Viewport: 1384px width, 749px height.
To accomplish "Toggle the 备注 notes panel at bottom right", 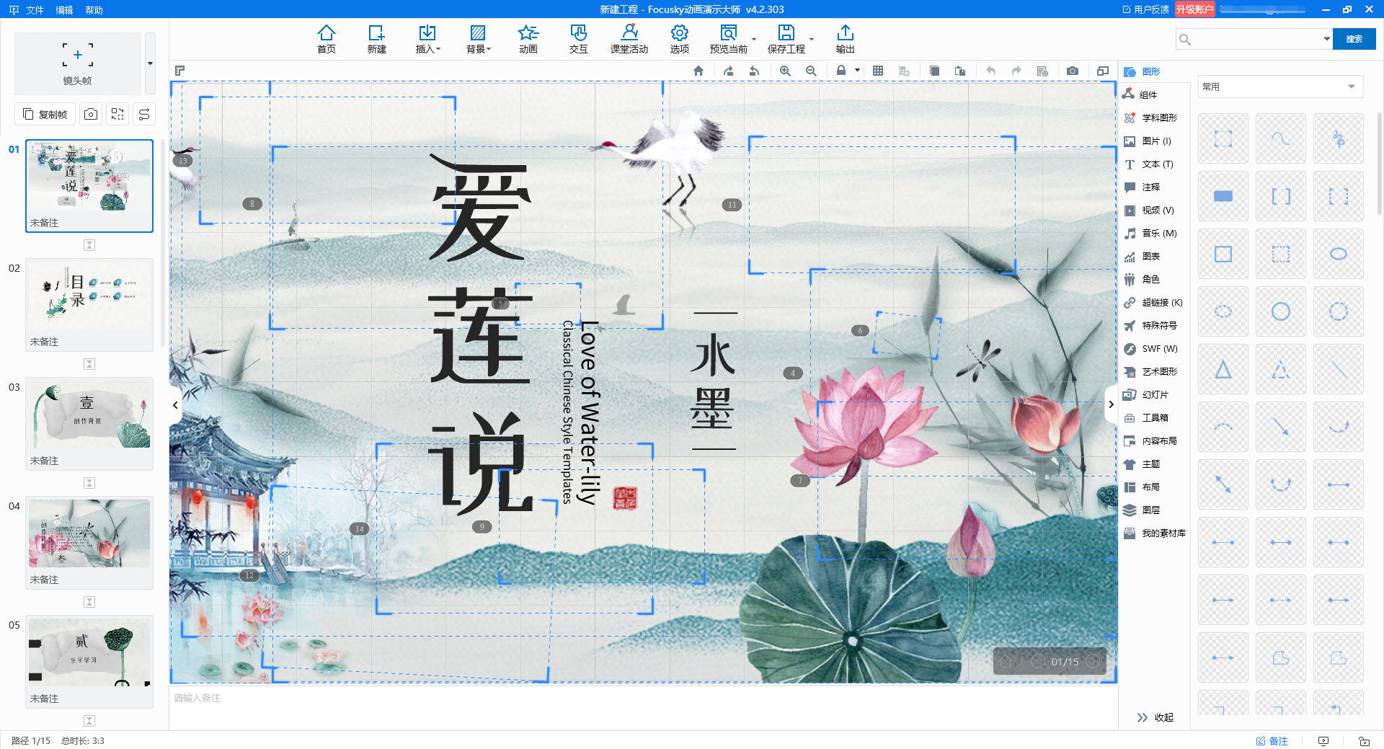I will [x=1272, y=740].
